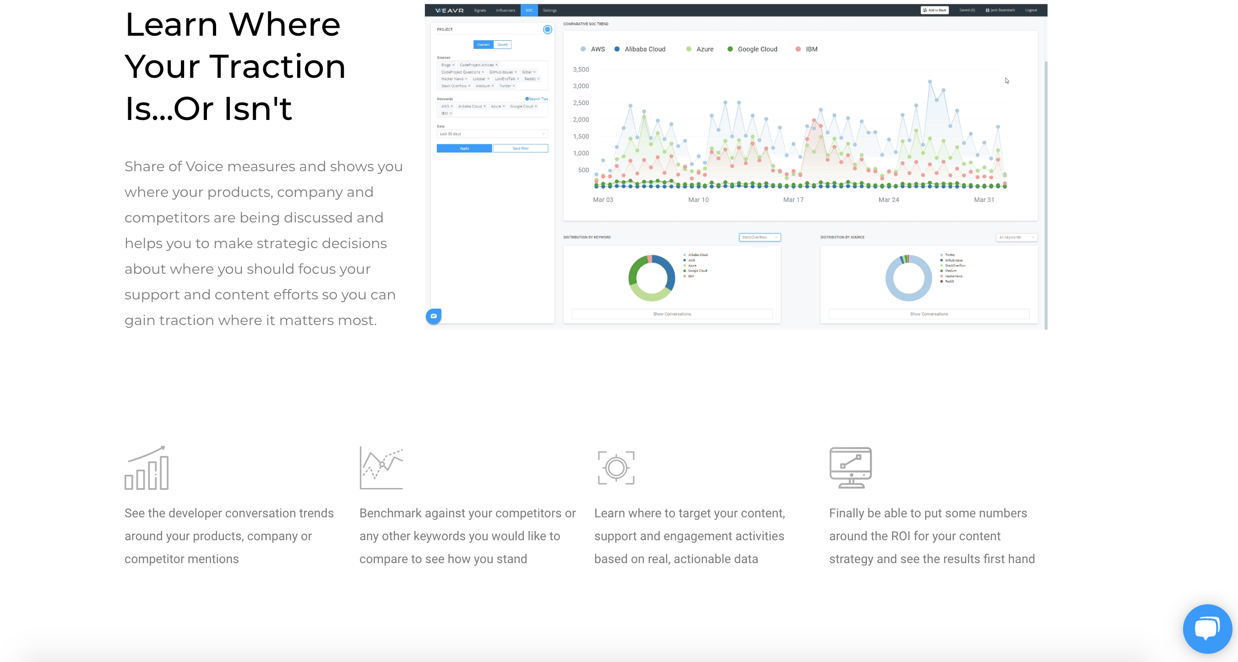Go to the Influencers tab
The width and height of the screenshot is (1238, 662).
coord(505,10)
